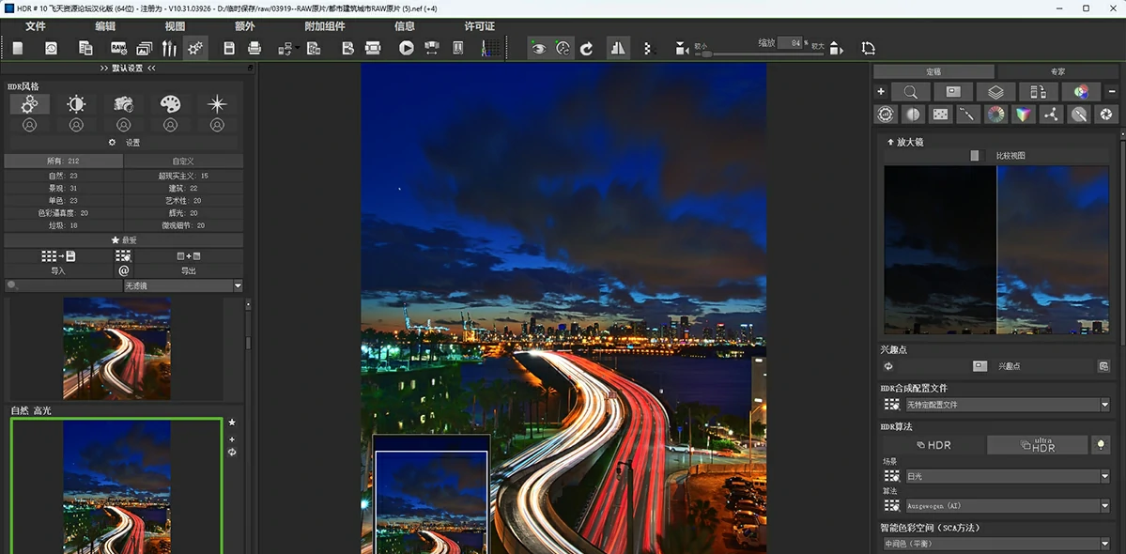Open the Ausgewogen (AI) algorithm dropdown
Viewport: 1126px width, 554px height.
point(1007,506)
